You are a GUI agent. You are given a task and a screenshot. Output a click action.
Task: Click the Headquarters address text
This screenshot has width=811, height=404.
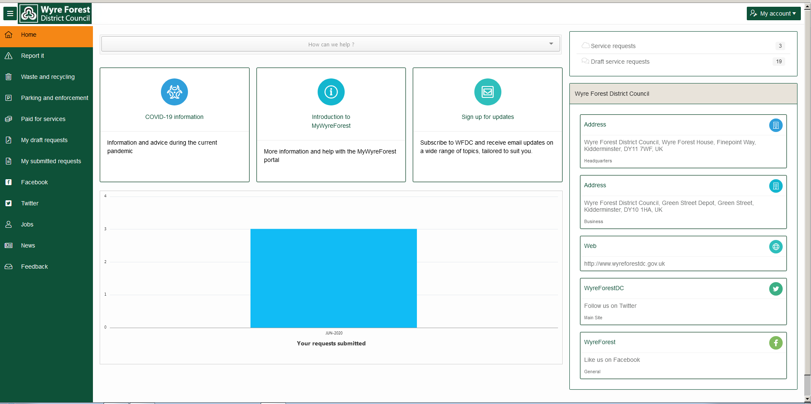[x=670, y=145]
